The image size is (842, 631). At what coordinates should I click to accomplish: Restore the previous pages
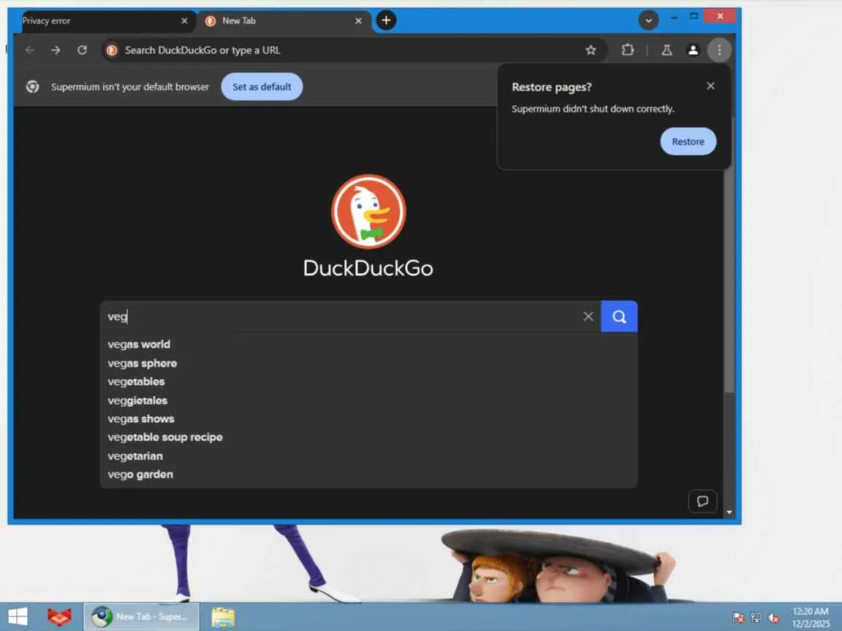(x=688, y=142)
